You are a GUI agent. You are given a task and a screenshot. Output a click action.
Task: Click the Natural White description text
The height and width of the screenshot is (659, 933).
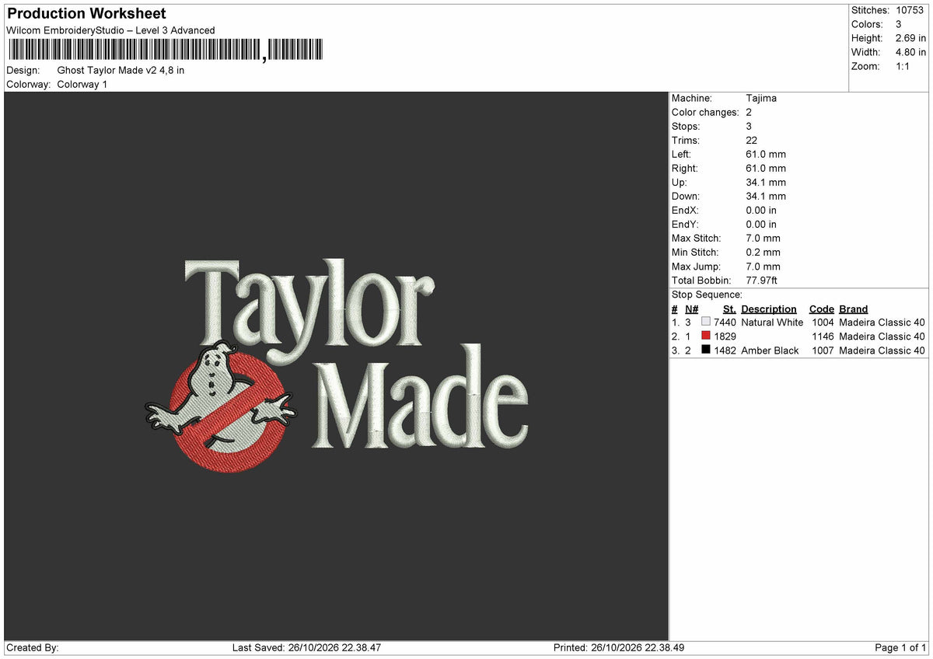click(x=772, y=323)
